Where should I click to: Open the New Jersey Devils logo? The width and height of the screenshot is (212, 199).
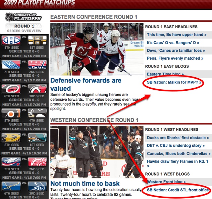37,89
